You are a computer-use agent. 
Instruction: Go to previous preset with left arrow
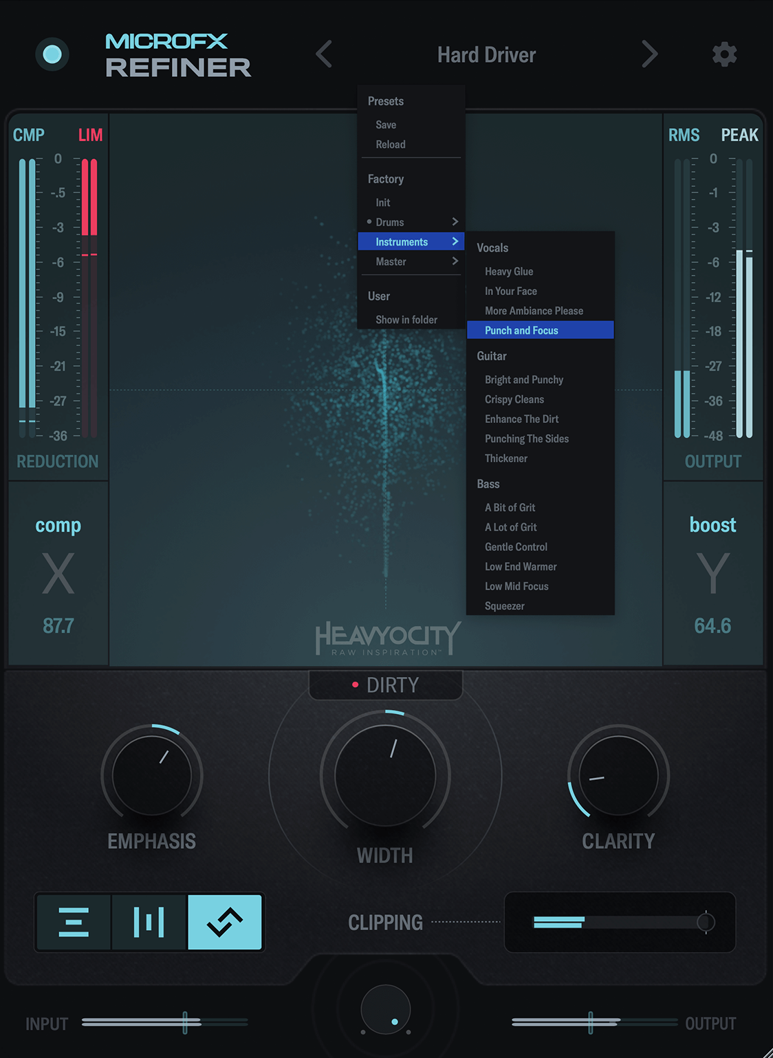(x=324, y=54)
